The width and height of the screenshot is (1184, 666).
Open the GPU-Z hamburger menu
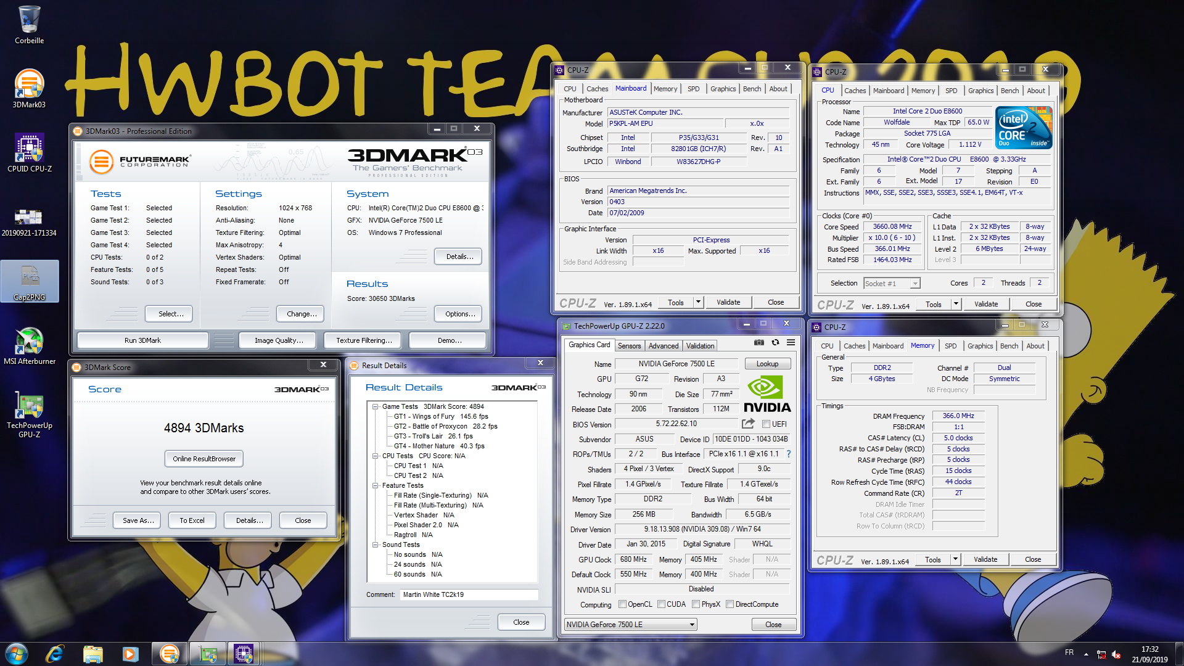click(x=791, y=342)
